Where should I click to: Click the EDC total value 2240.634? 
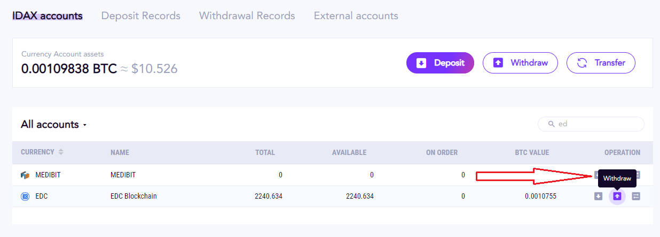[269, 196]
